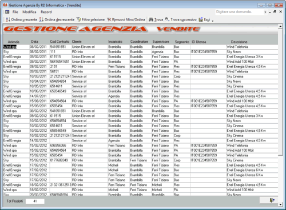This screenshot has width=286, height=210.
Task: Click the Cliente column header
Action: tap(77, 42)
